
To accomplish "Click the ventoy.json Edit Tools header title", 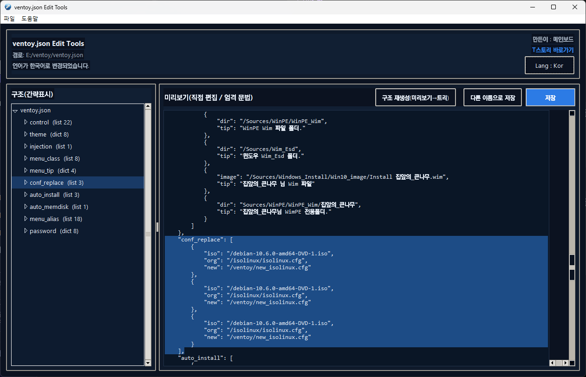I will pos(48,44).
